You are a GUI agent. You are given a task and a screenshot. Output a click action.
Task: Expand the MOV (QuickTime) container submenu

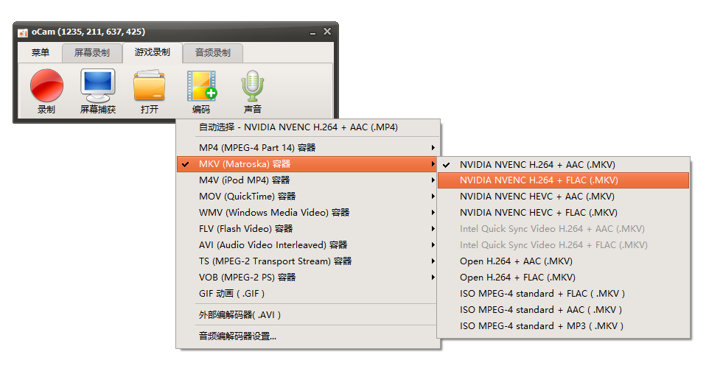308,197
